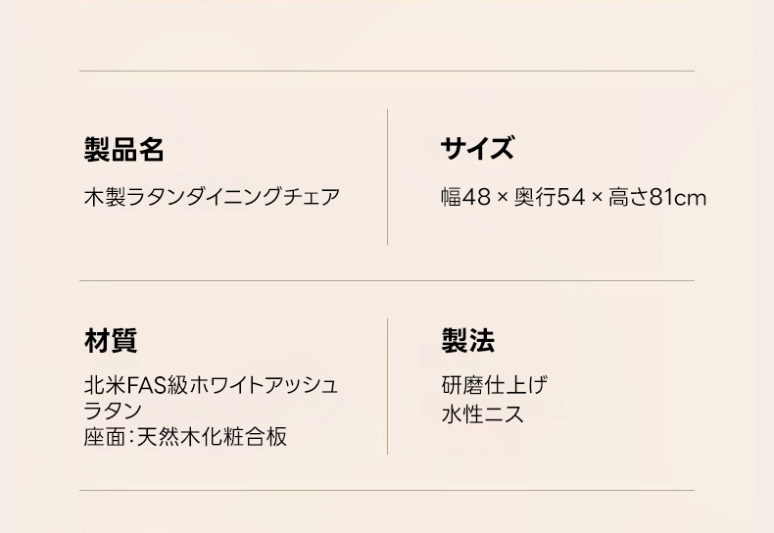Click the bottom horizontal divider line
Viewport: 774px width, 533px height.
pyautogui.click(x=386, y=490)
